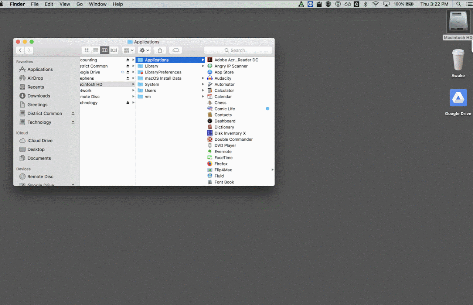Expand the Users folder chevron
The image size is (473, 305).
[x=203, y=90]
